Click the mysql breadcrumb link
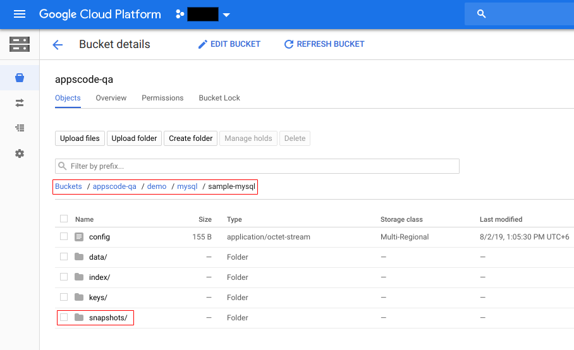This screenshot has height=350, width=574. [x=187, y=186]
